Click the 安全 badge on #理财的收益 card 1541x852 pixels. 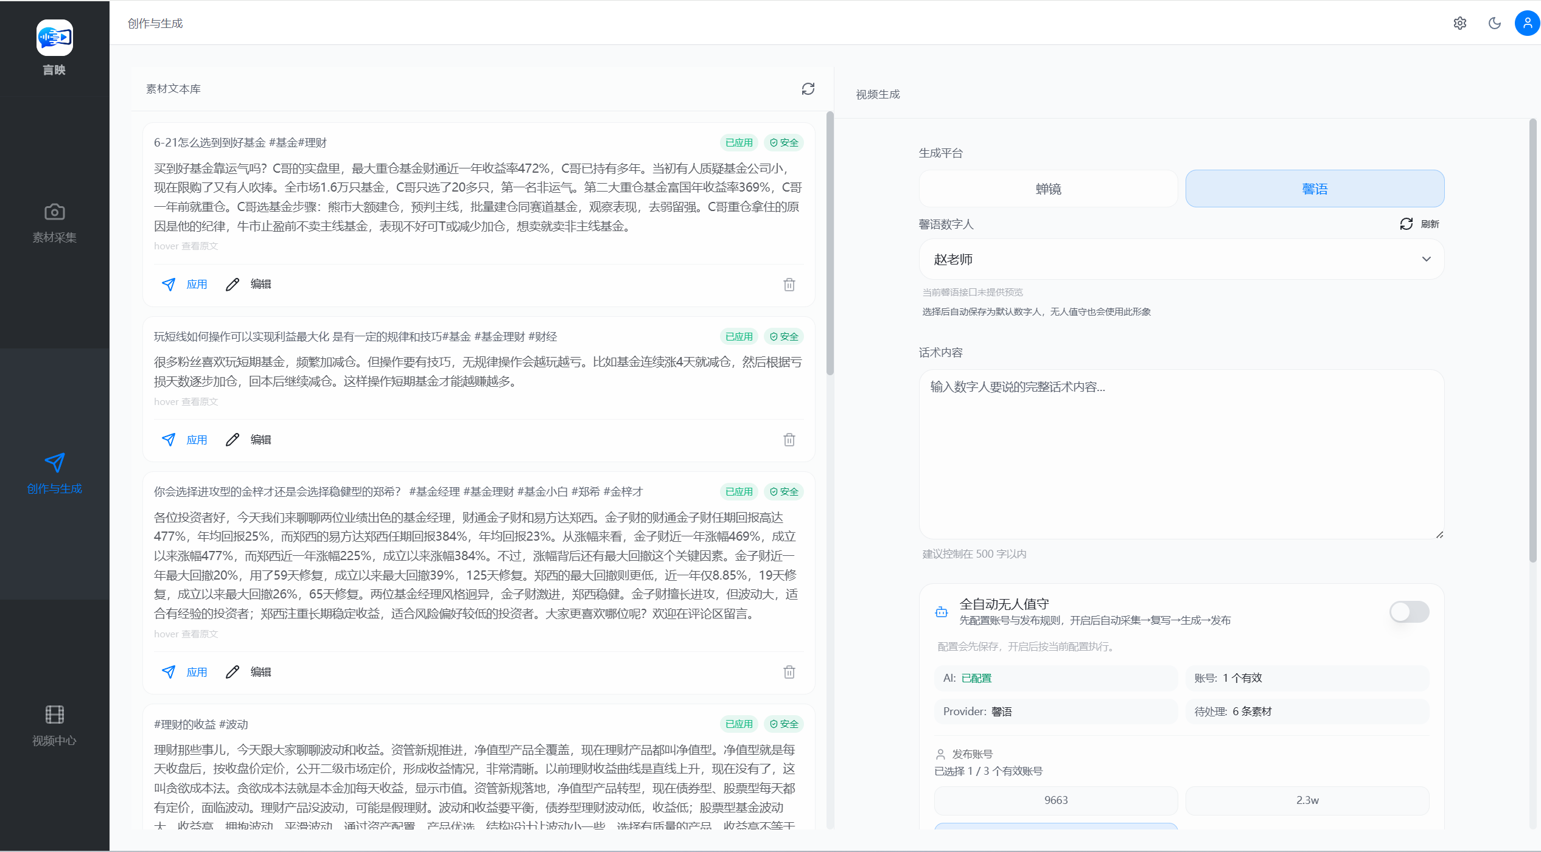pos(784,724)
